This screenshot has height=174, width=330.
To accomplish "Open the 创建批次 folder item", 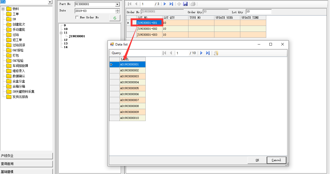I will point(19,24).
